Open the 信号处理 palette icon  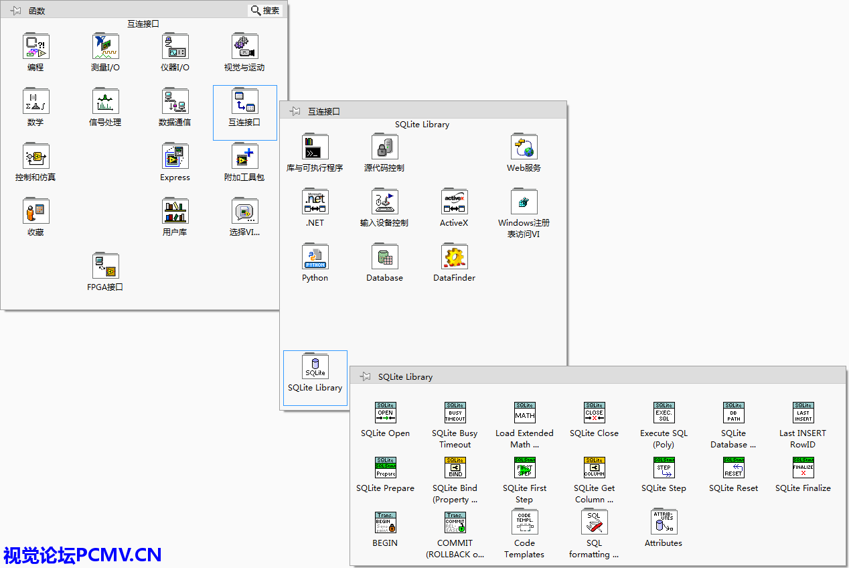(106, 102)
